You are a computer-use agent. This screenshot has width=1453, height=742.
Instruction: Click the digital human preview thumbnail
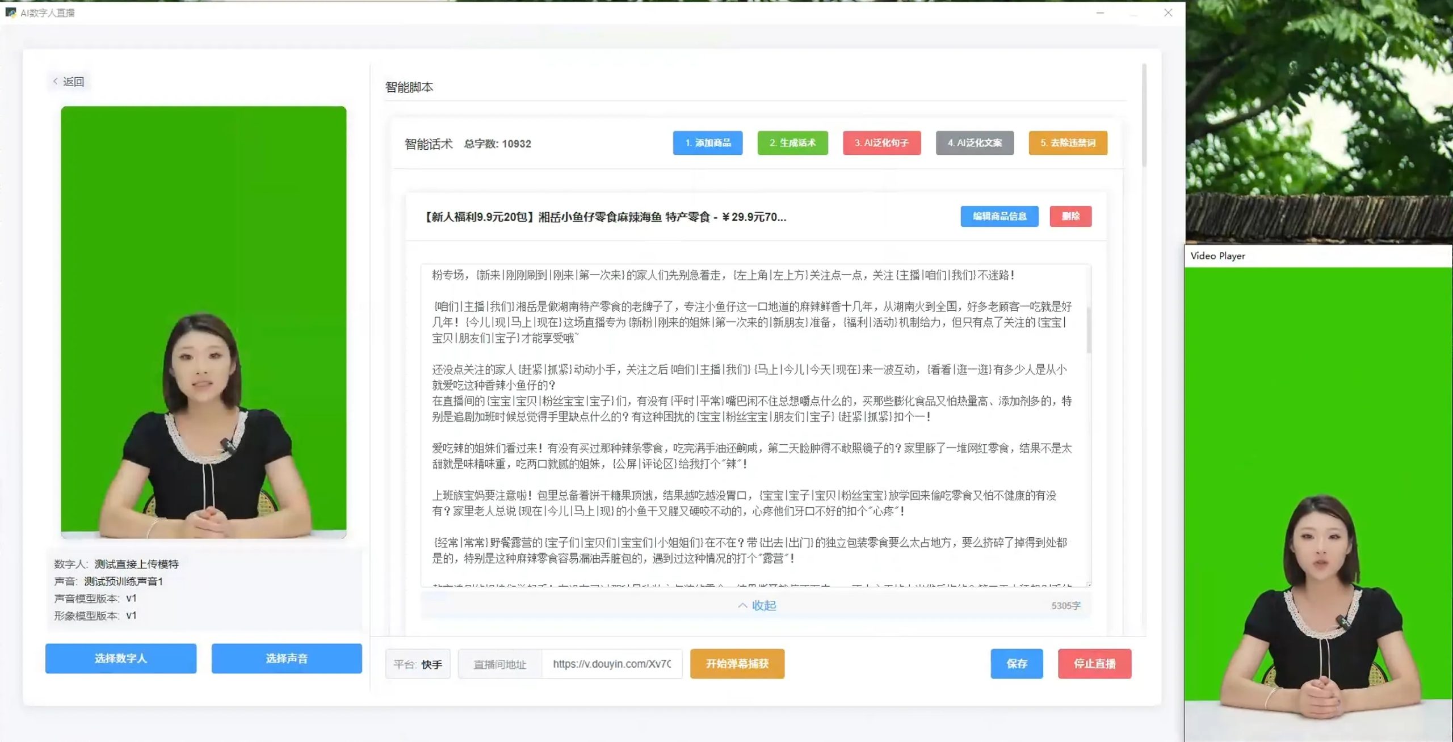204,322
